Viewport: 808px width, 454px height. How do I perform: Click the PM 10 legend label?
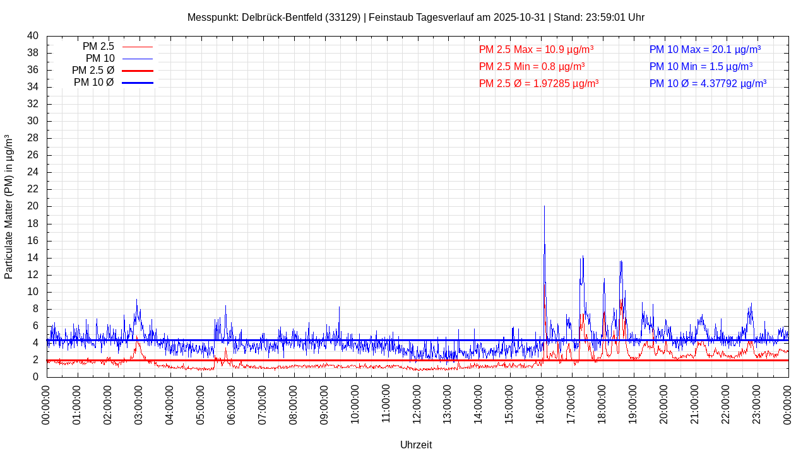[x=100, y=59]
